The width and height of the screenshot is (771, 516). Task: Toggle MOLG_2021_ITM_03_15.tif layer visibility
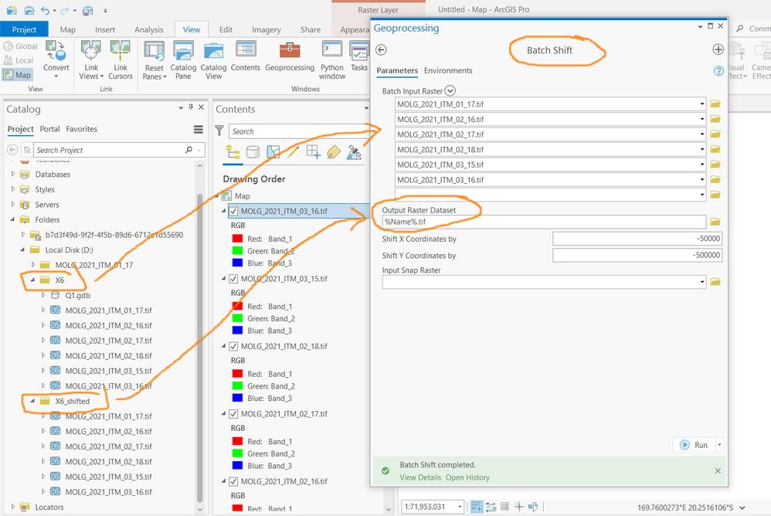[x=233, y=279]
